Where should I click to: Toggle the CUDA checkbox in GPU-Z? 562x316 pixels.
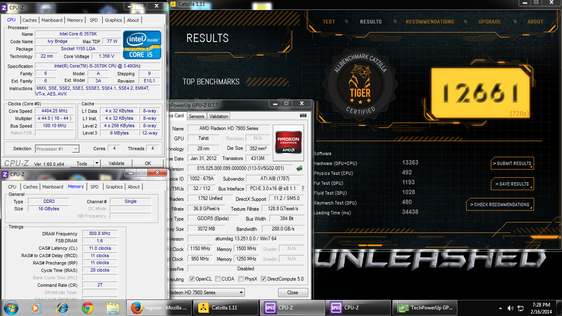coord(218,279)
